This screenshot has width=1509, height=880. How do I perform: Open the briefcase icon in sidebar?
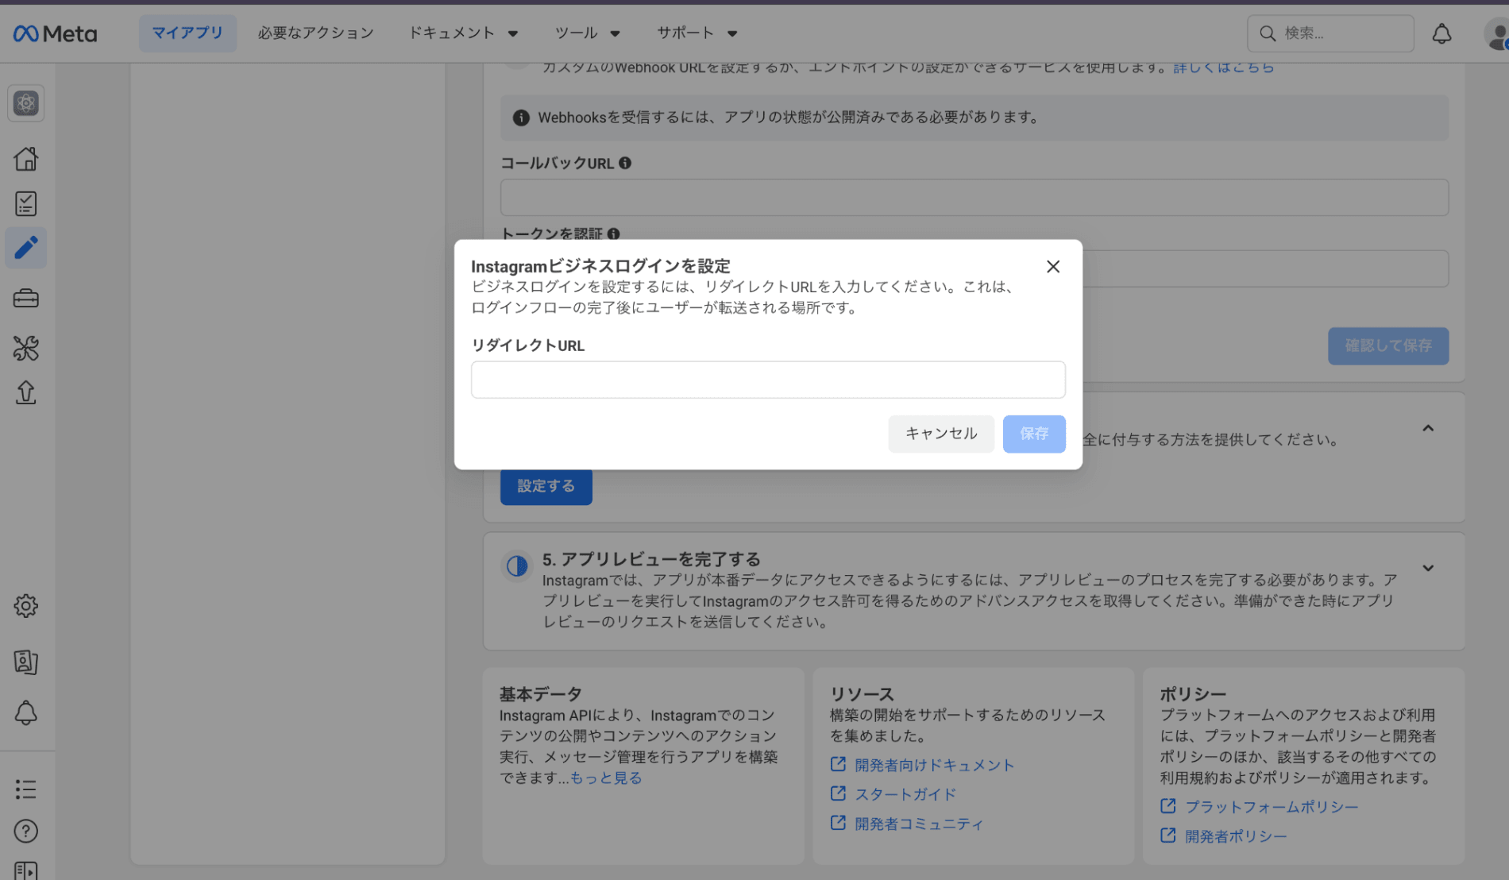(x=25, y=299)
